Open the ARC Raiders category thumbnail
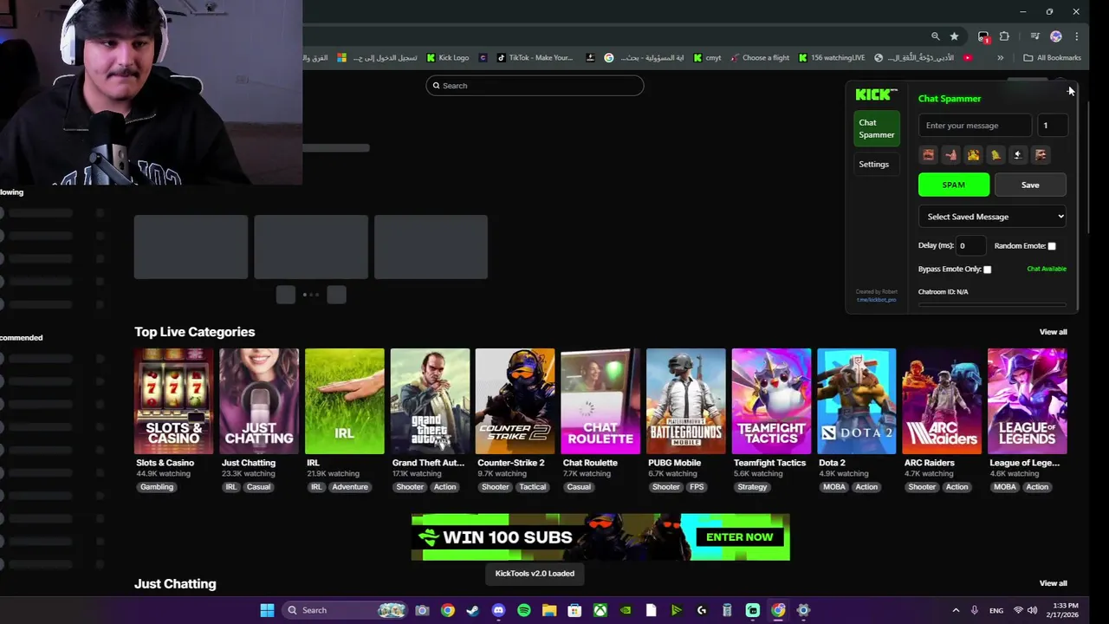 pos(942,401)
